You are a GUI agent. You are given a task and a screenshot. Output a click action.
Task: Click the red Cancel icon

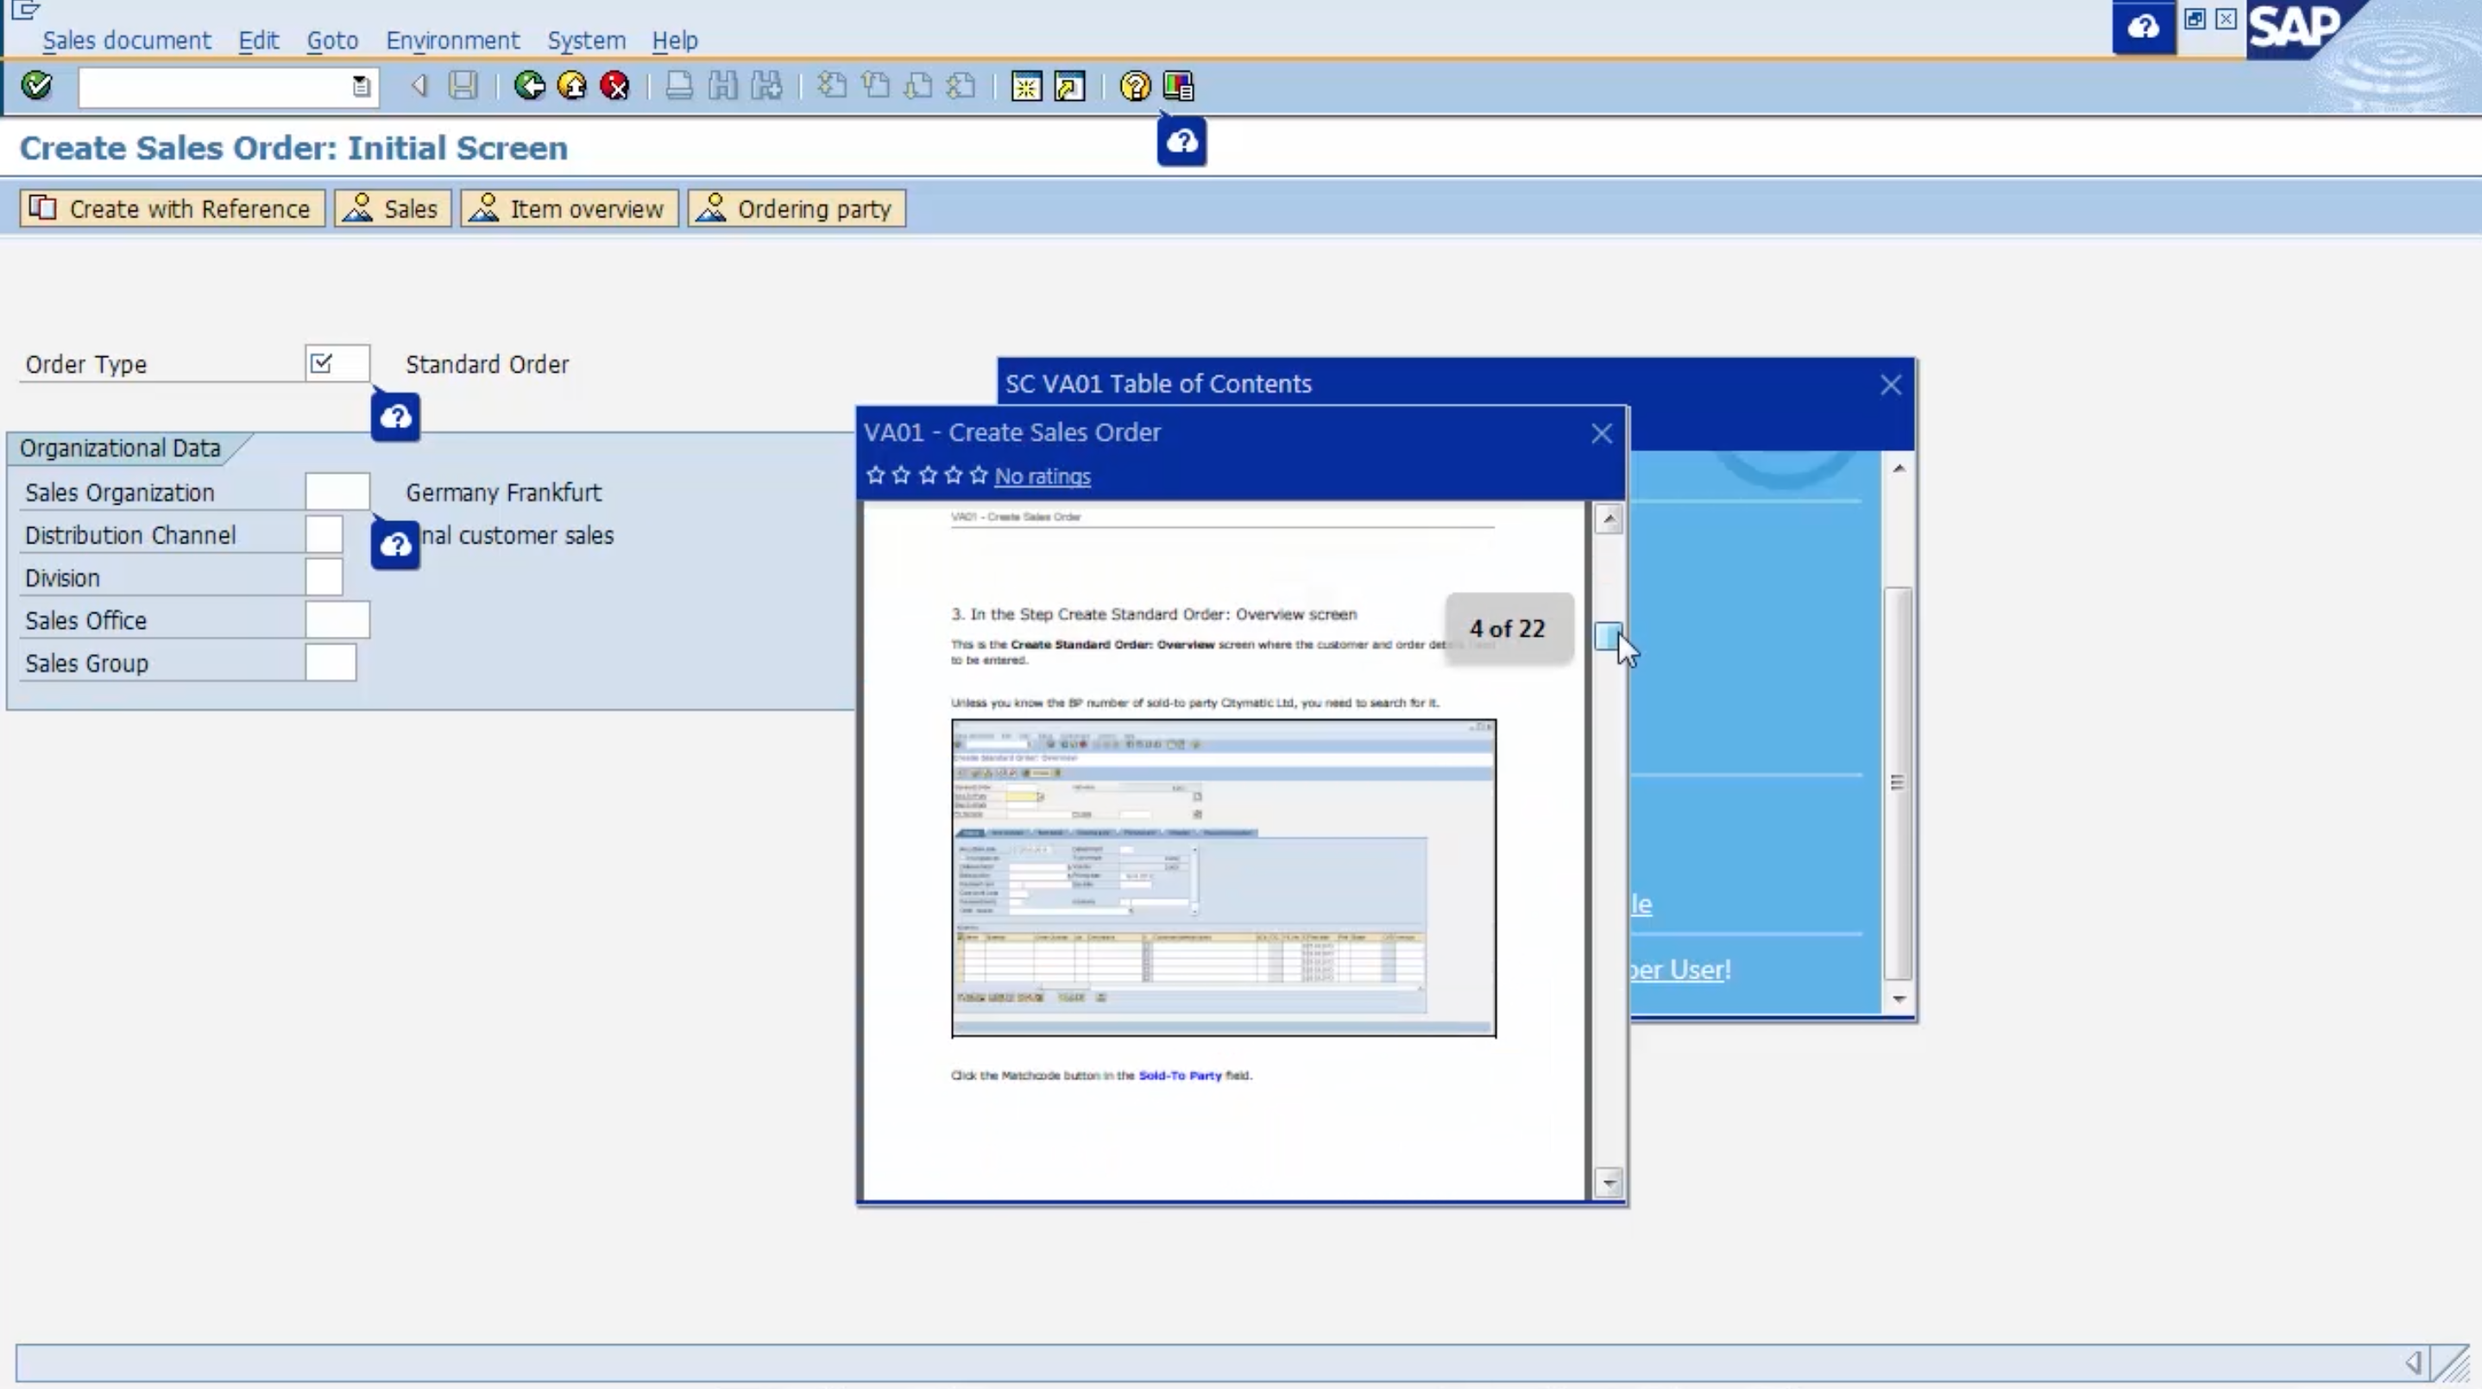pyautogui.click(x=614, y=85)
